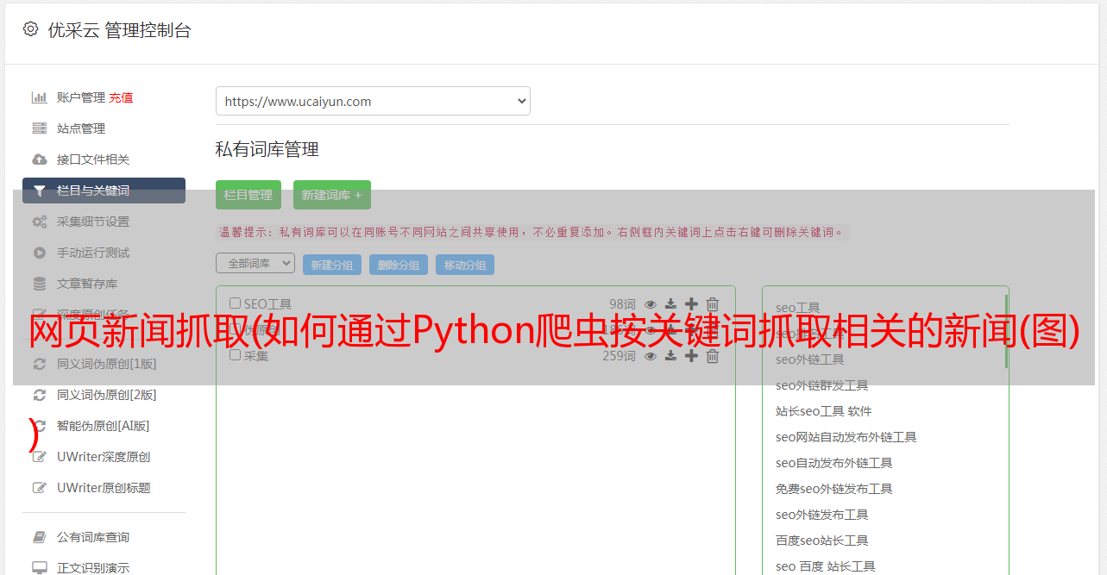Click refresh icon of 同义词伪原创[1版]
Viewport: 1107px width, 575px height.
coord(40,364)
